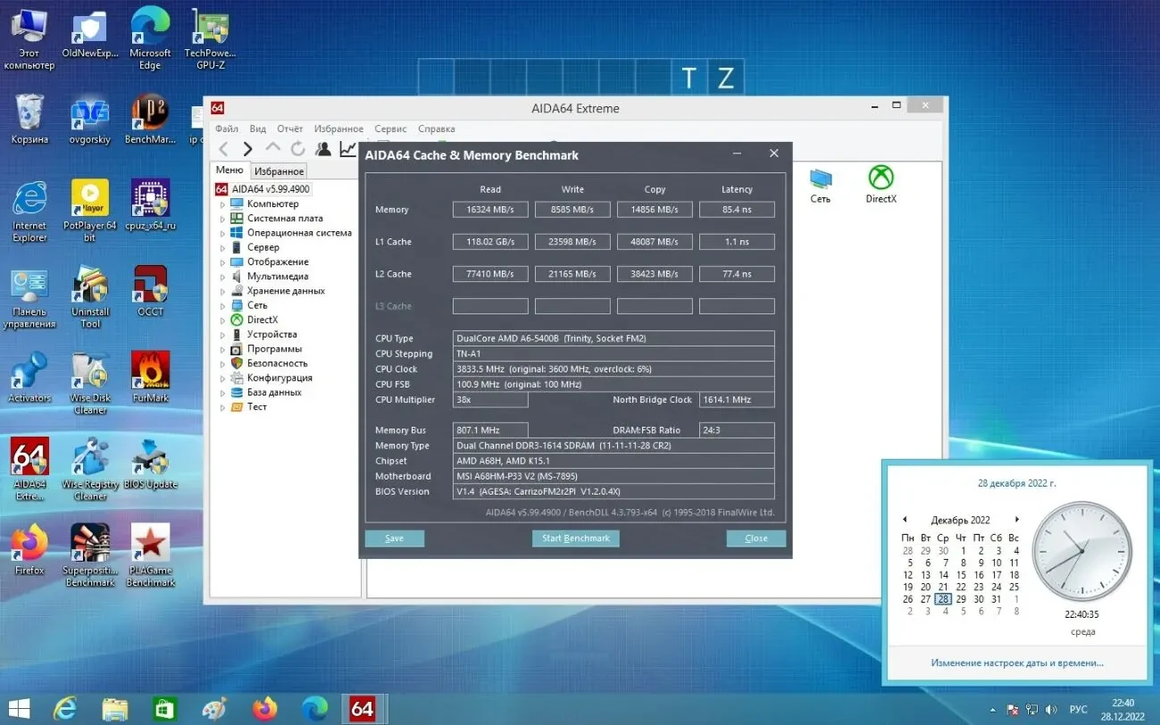Switch to the Избранное tab

[x=278, y=170]
